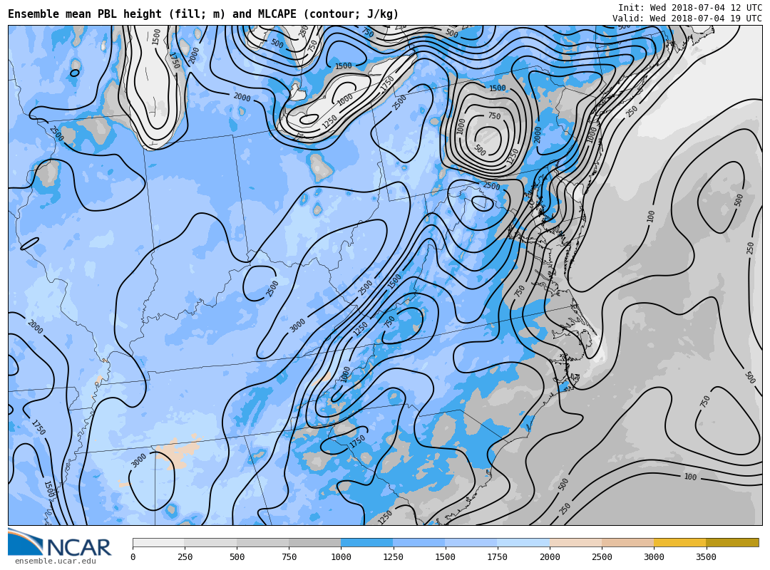
Task: Click the colorbar tick label 2000
Action: [550, 556]
